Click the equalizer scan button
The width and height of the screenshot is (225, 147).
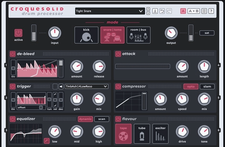pos(102,119)
